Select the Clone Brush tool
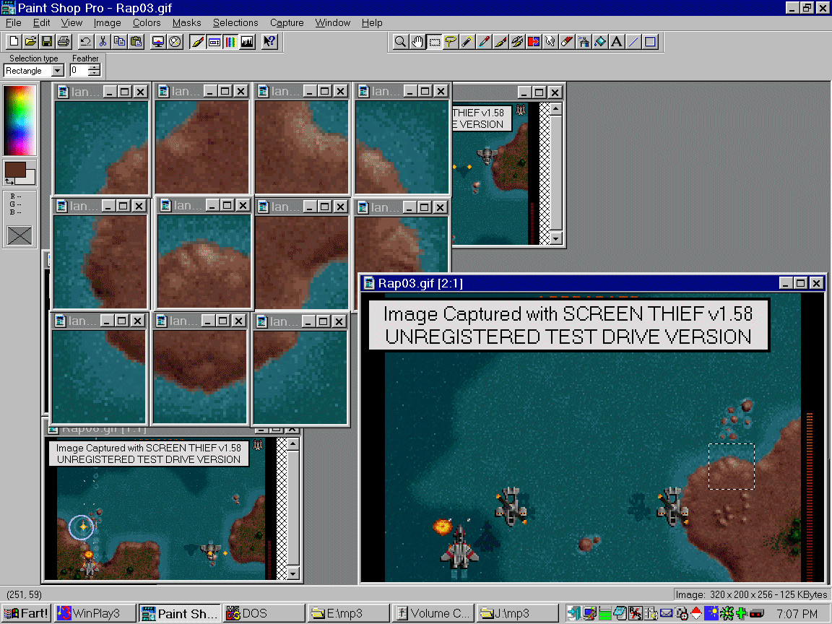Screen dimensions: 832x624 (x=517, y=42)
